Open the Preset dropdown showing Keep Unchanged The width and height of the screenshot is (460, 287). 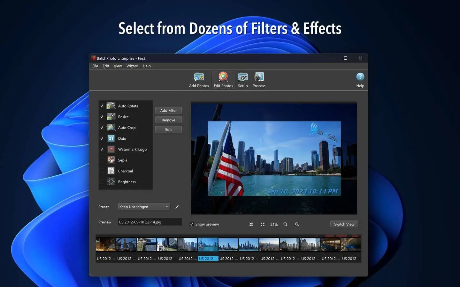coord(144,207)
